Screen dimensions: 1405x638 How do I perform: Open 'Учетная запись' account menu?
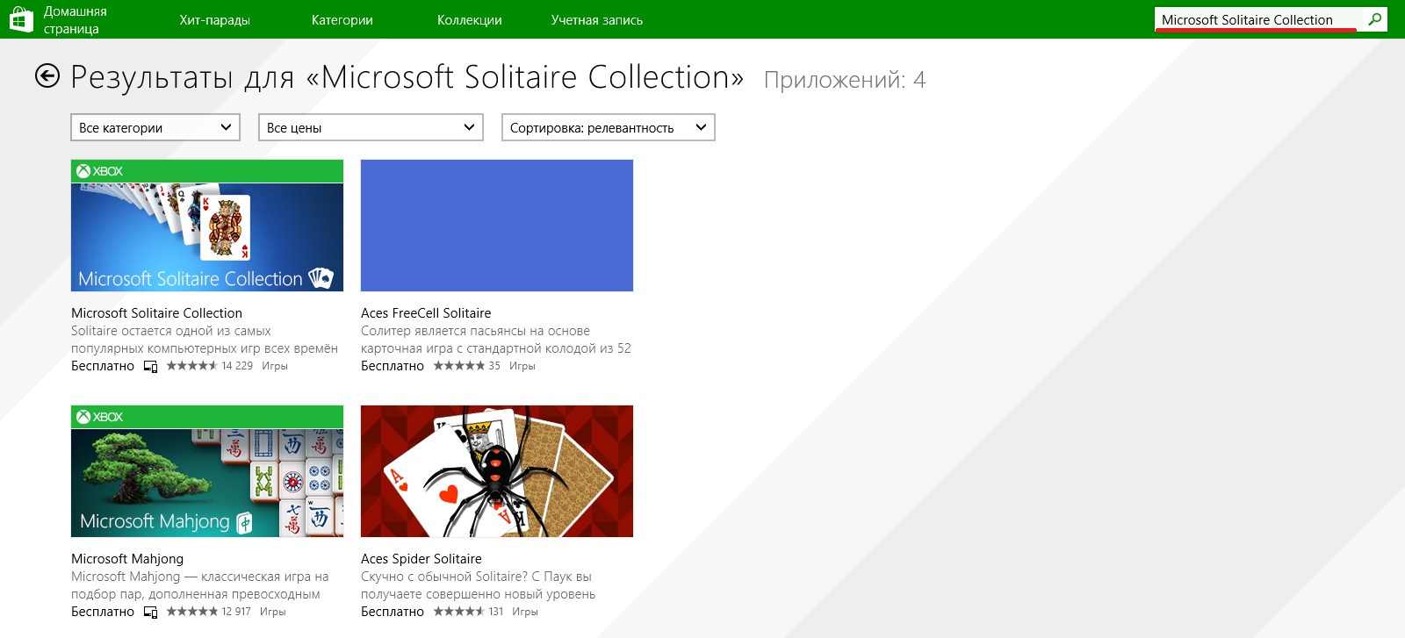pyautogui.click(x=596, y=20)
